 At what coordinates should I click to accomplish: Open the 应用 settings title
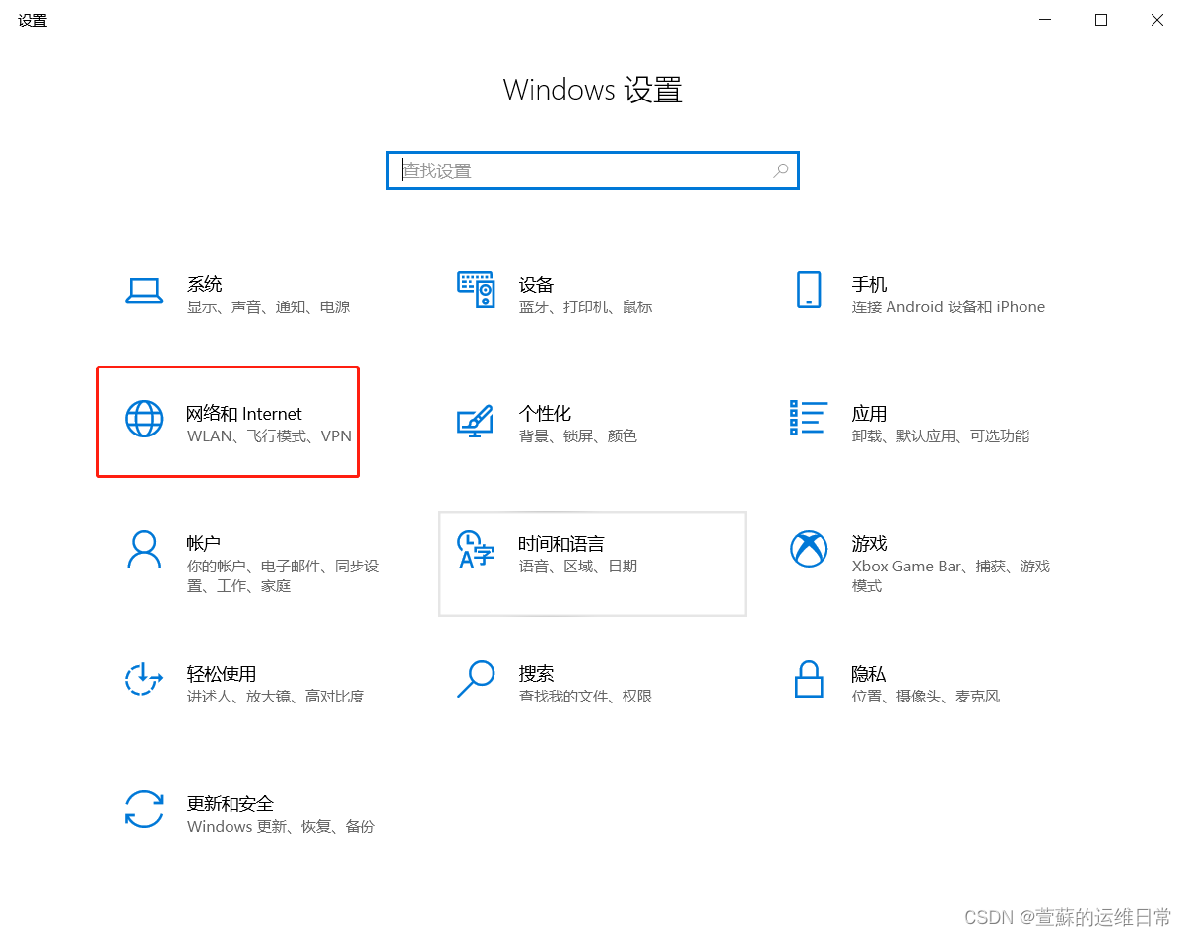(x=870, y=414)
